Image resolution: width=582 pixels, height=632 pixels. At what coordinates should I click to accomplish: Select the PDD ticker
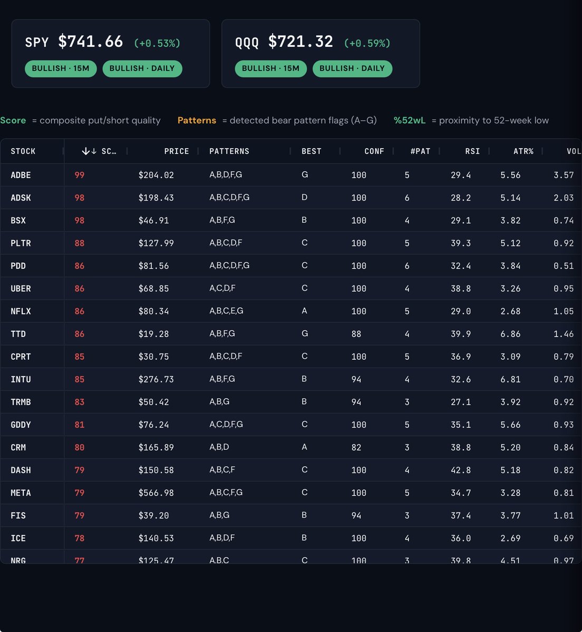click(x=18, y=266)
